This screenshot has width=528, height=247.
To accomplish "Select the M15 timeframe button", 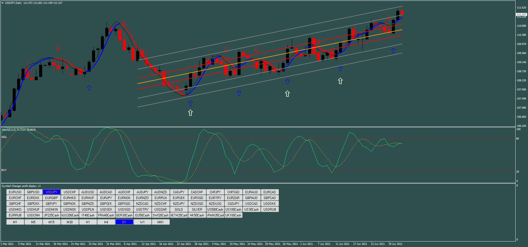I will click(51, 222).
